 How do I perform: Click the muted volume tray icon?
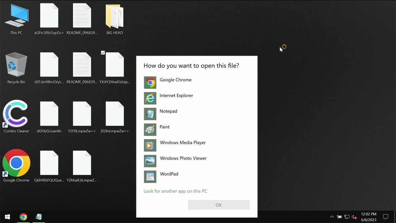[x=354, y=217]
